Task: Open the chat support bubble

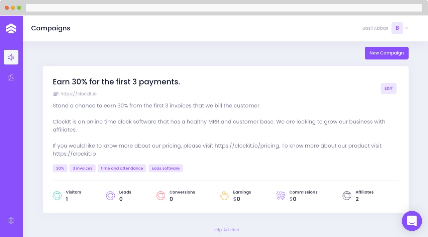Action: pyautogui.click(x=412, y=221)
